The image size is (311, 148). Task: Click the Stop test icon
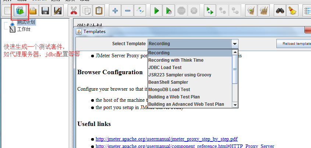[181, 11]
